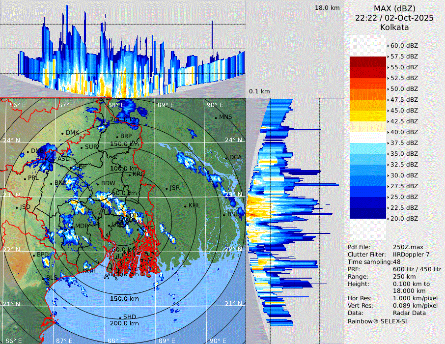Click the MNS station marker on map
Image resolution: width=445 pixels, height=344 pixels.
[x=216, y=117]
